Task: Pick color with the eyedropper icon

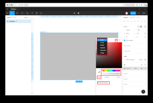Action: 99,72
